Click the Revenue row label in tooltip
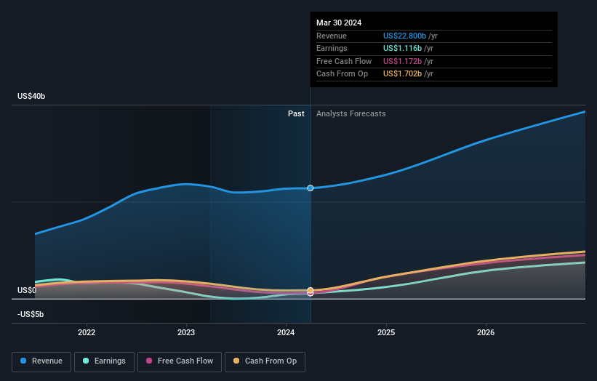This screenshot has height=381, width=597. [332, 36]
